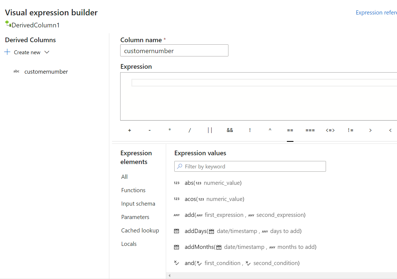This screenshot has width=397, height=279.
Task: Click the calendar icon beside addDays
Action: (177, 231)
